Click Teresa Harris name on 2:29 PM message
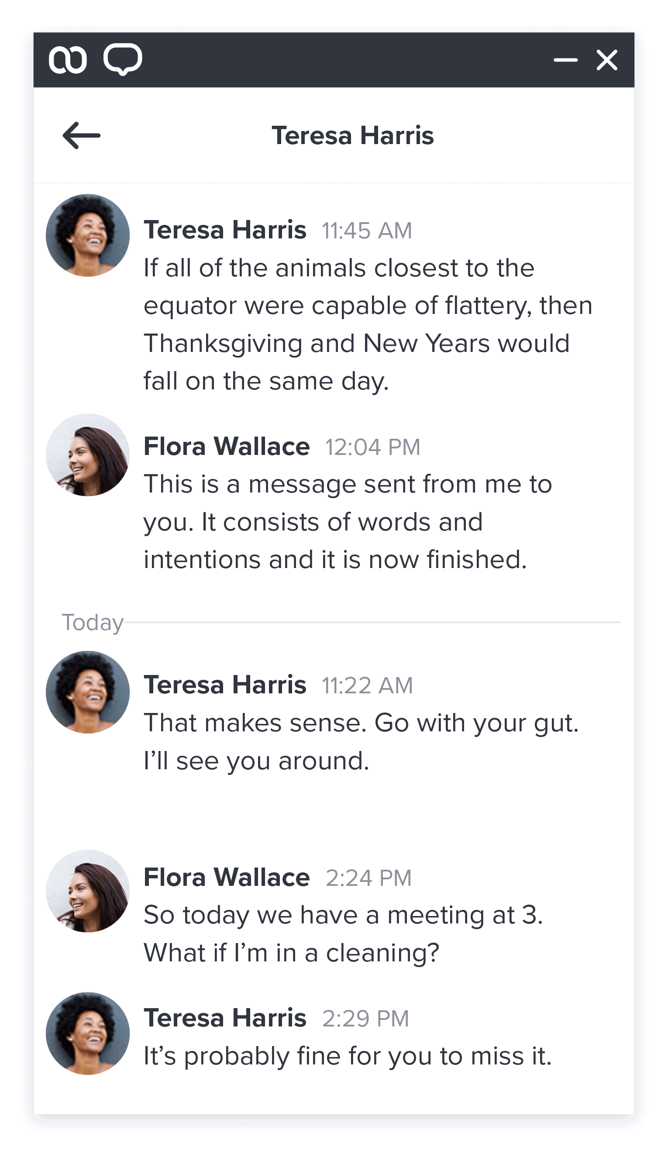The height and width of the screenshot is (1157, 668). 225,1018
